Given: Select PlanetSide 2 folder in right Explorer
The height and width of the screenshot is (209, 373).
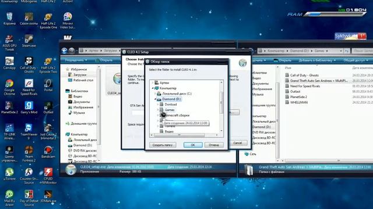Looking at the screenshot, I should click(x=298, y=97).
